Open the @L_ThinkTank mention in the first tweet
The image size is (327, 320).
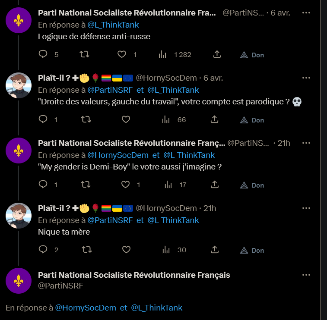[114, 25]
